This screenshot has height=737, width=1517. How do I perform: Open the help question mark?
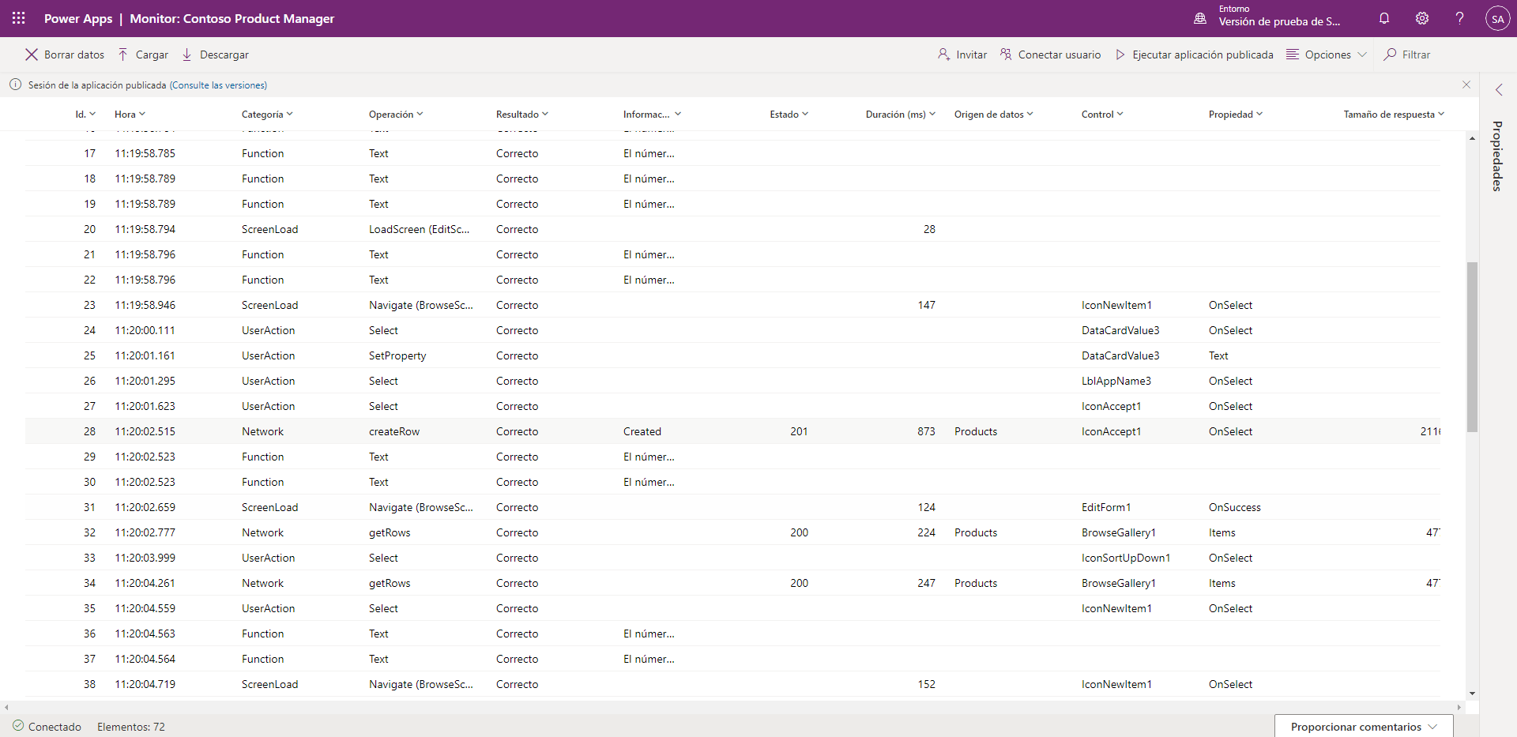1459,18
